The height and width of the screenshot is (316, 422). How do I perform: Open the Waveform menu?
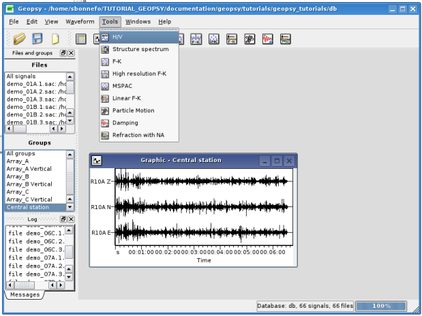(80, 22)
